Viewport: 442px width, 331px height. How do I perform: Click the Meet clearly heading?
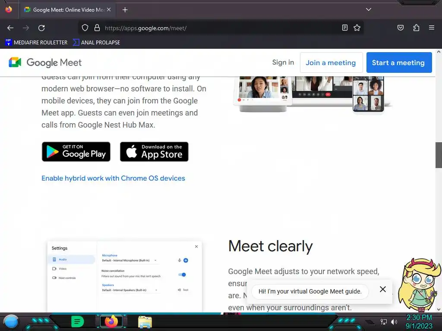270,246
